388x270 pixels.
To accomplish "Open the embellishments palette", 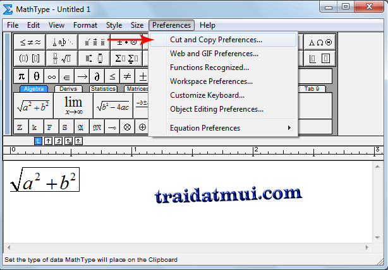I will coord(95,42).
